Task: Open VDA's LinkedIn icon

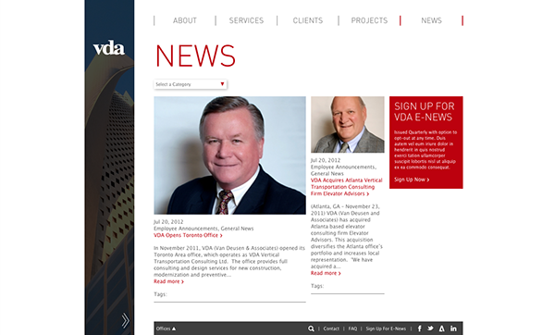Action: click(453, 329)
